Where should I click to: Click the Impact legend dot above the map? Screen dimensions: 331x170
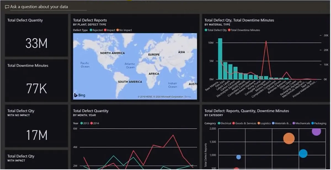pyautogui.click(x=105, y=30)
